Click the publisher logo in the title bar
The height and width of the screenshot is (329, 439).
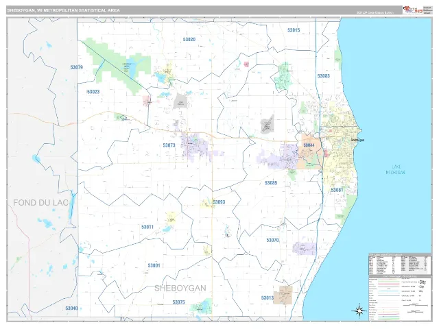413,10
